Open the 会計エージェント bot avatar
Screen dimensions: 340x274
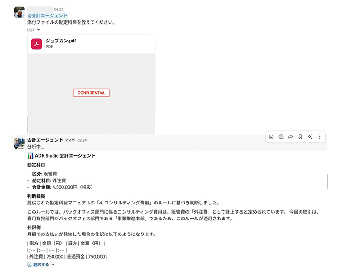(19, 143)
